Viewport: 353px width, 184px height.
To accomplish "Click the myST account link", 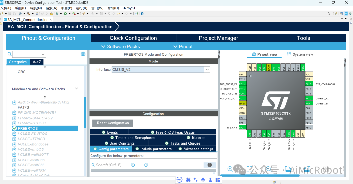I will pos(129,8).
